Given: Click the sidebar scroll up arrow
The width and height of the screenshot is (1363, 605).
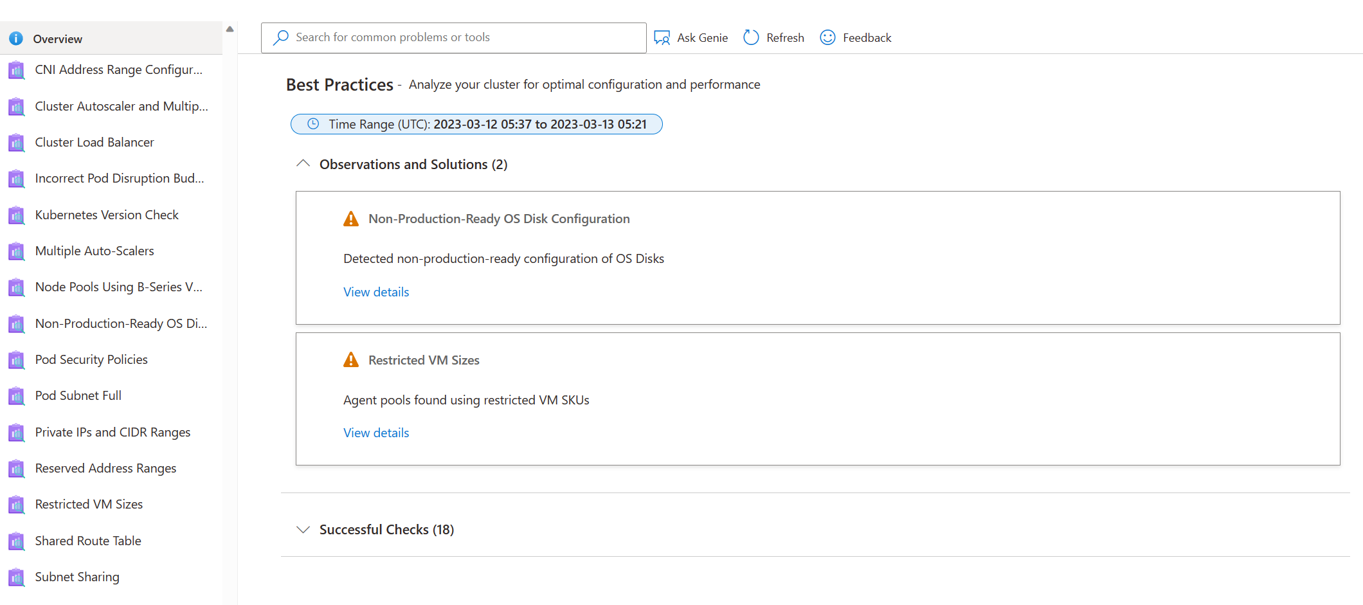Looking at the screenshot, I should pos(230,29).
